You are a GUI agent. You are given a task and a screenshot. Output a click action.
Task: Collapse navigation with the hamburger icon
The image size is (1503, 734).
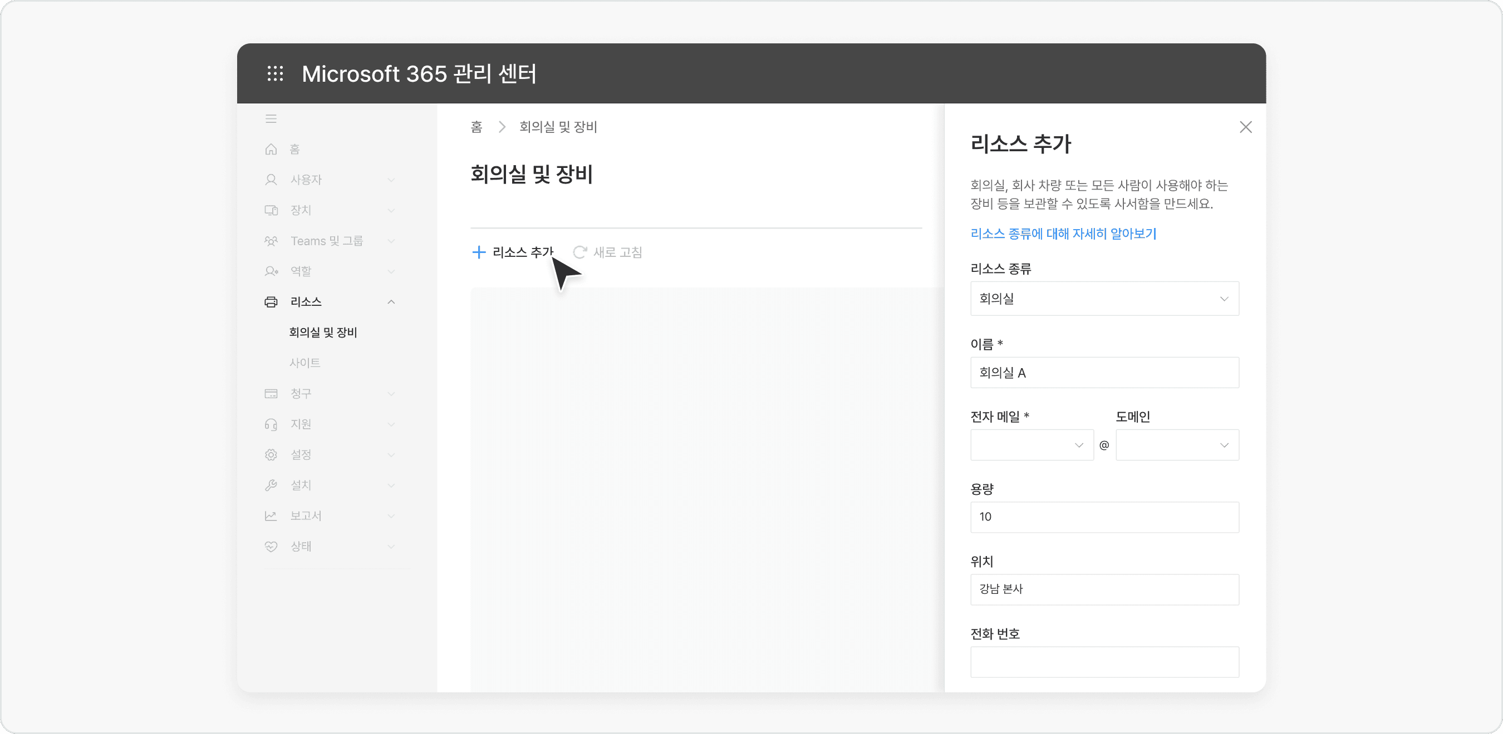pyautogui.click(x=271, y=118)
